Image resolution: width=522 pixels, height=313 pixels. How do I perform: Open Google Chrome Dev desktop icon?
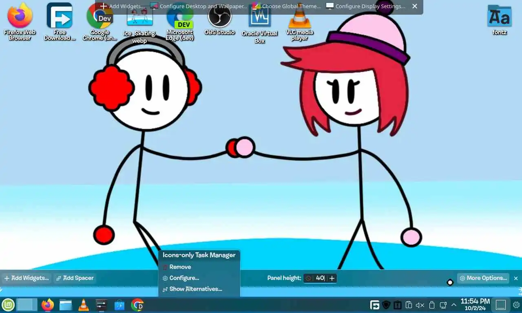point(100,21)
